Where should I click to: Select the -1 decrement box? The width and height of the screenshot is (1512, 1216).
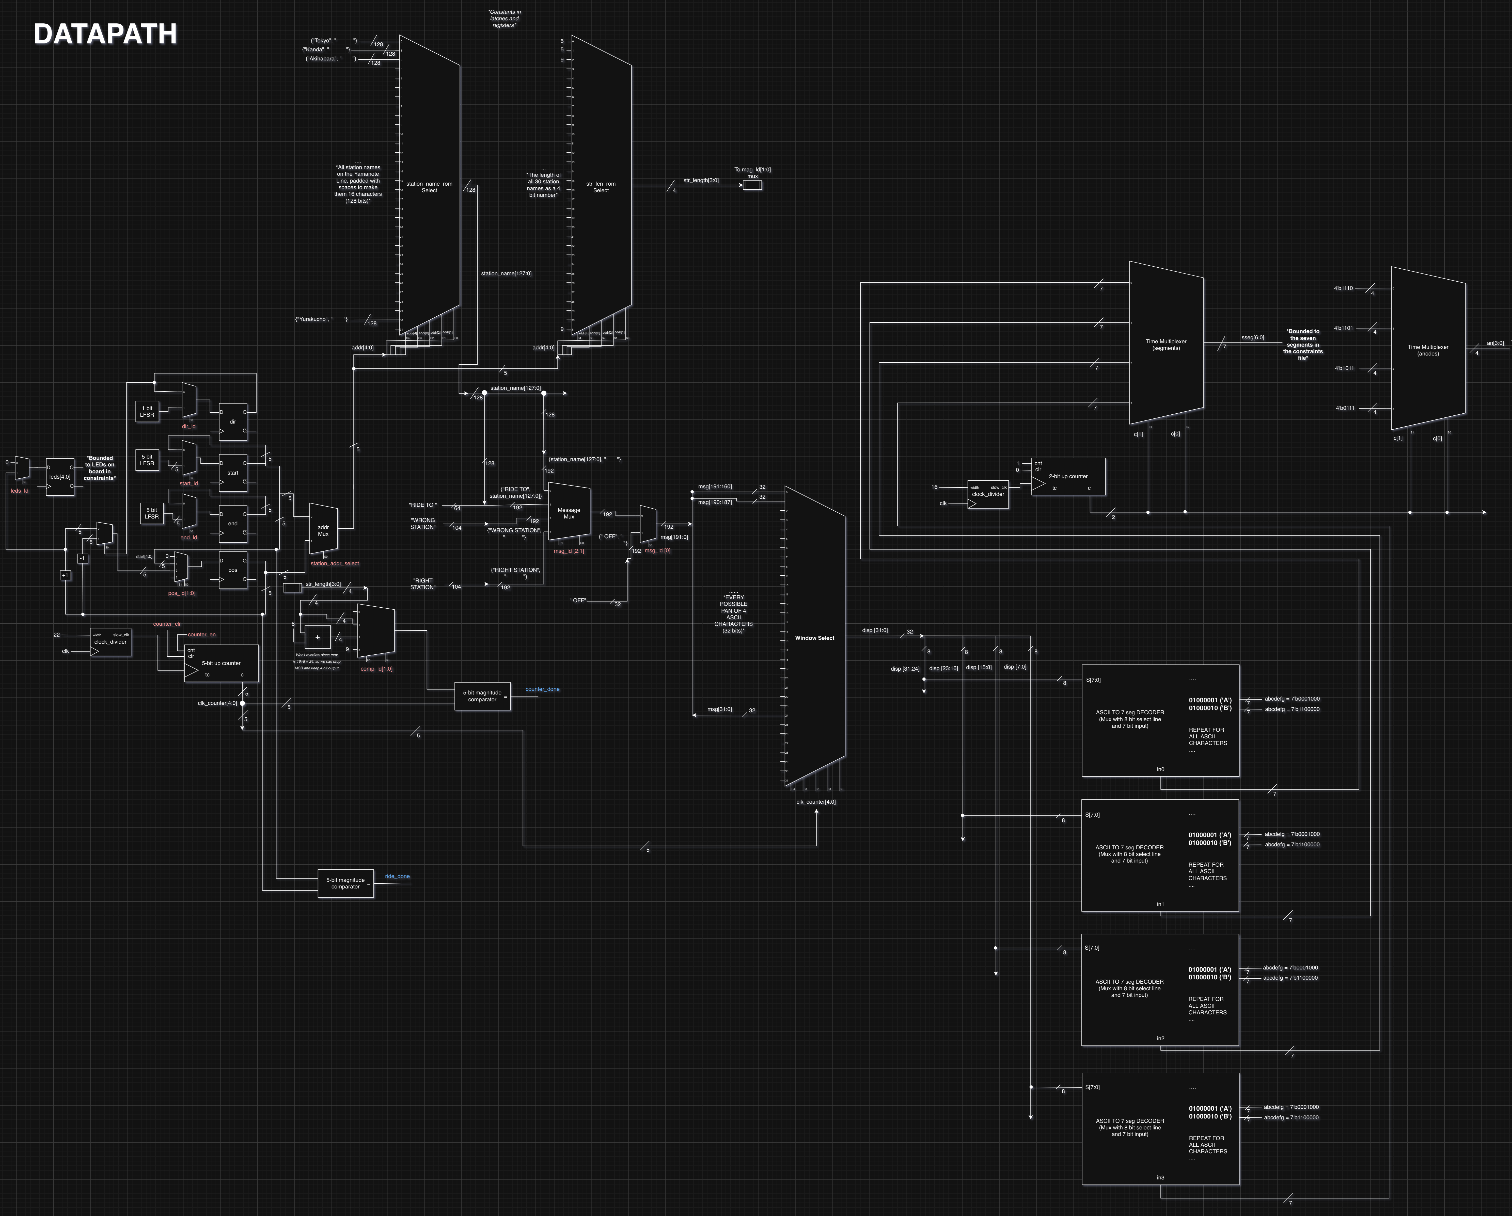(x=83, y=559)
